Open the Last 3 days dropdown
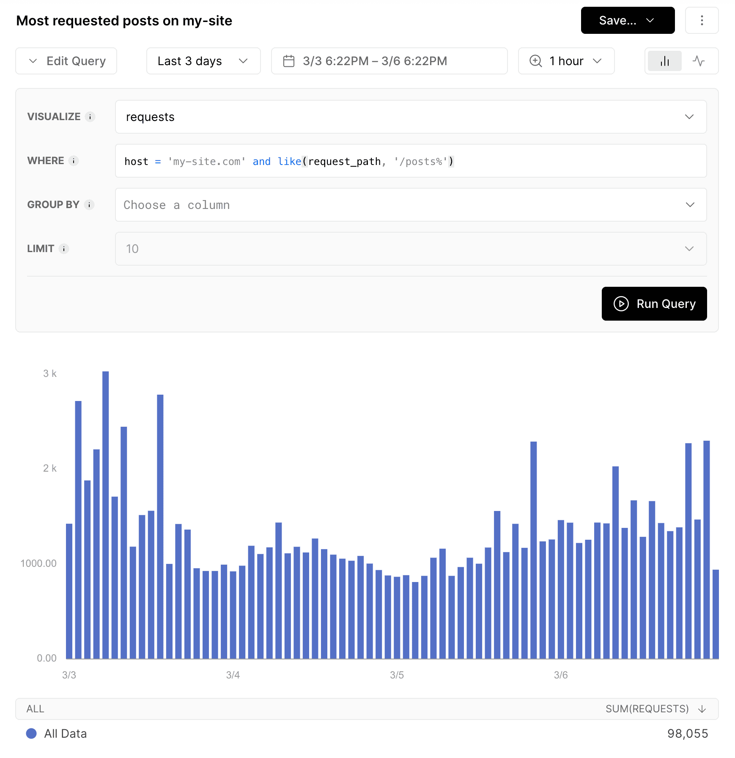The width and height of the screenshot is (735, 758). (x=203, y=61)
